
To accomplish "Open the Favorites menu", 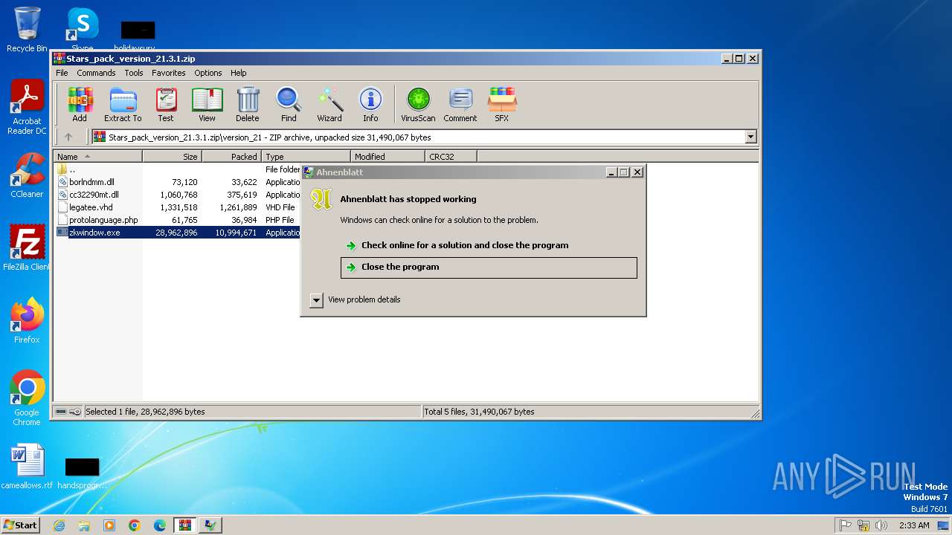I will click(169, 73).
